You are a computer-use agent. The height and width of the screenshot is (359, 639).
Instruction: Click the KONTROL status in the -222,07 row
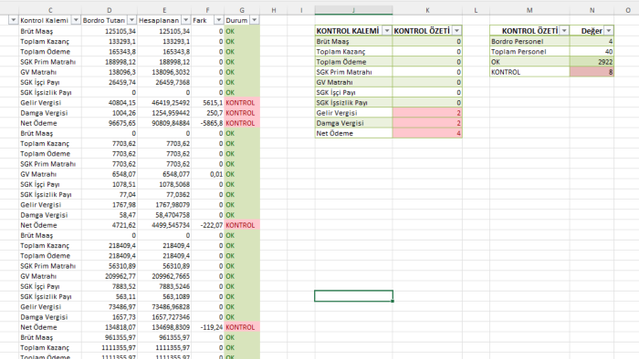click(x=242, y=225)
